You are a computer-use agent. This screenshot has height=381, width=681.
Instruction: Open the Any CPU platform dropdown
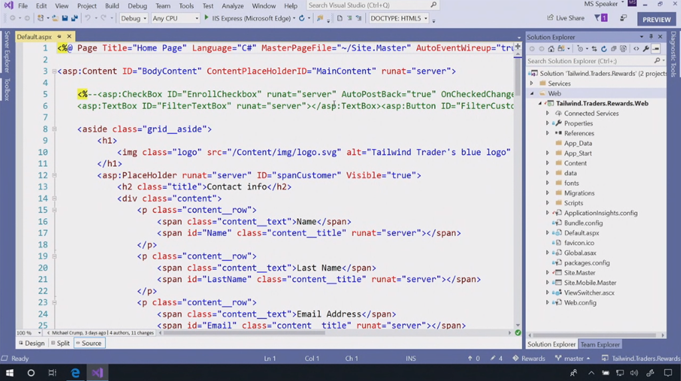tap(175, 18)
